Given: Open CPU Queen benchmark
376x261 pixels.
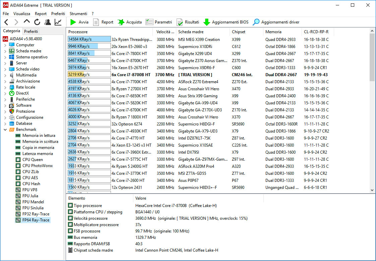Looking at the screenshot, I should (x=33, y=159).
